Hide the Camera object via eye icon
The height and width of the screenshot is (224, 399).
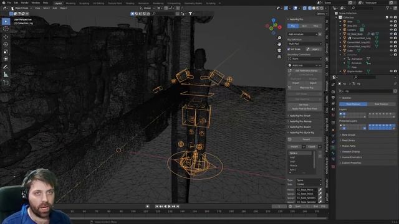coord(391,30)
